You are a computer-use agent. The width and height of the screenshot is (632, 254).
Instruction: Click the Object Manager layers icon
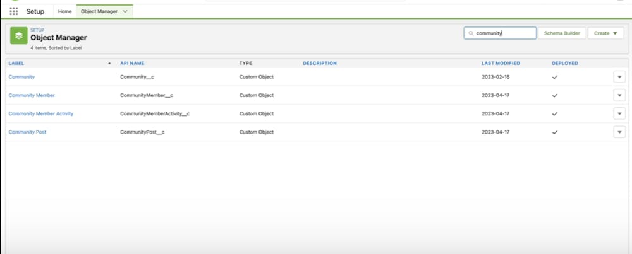tap(19, 36)
